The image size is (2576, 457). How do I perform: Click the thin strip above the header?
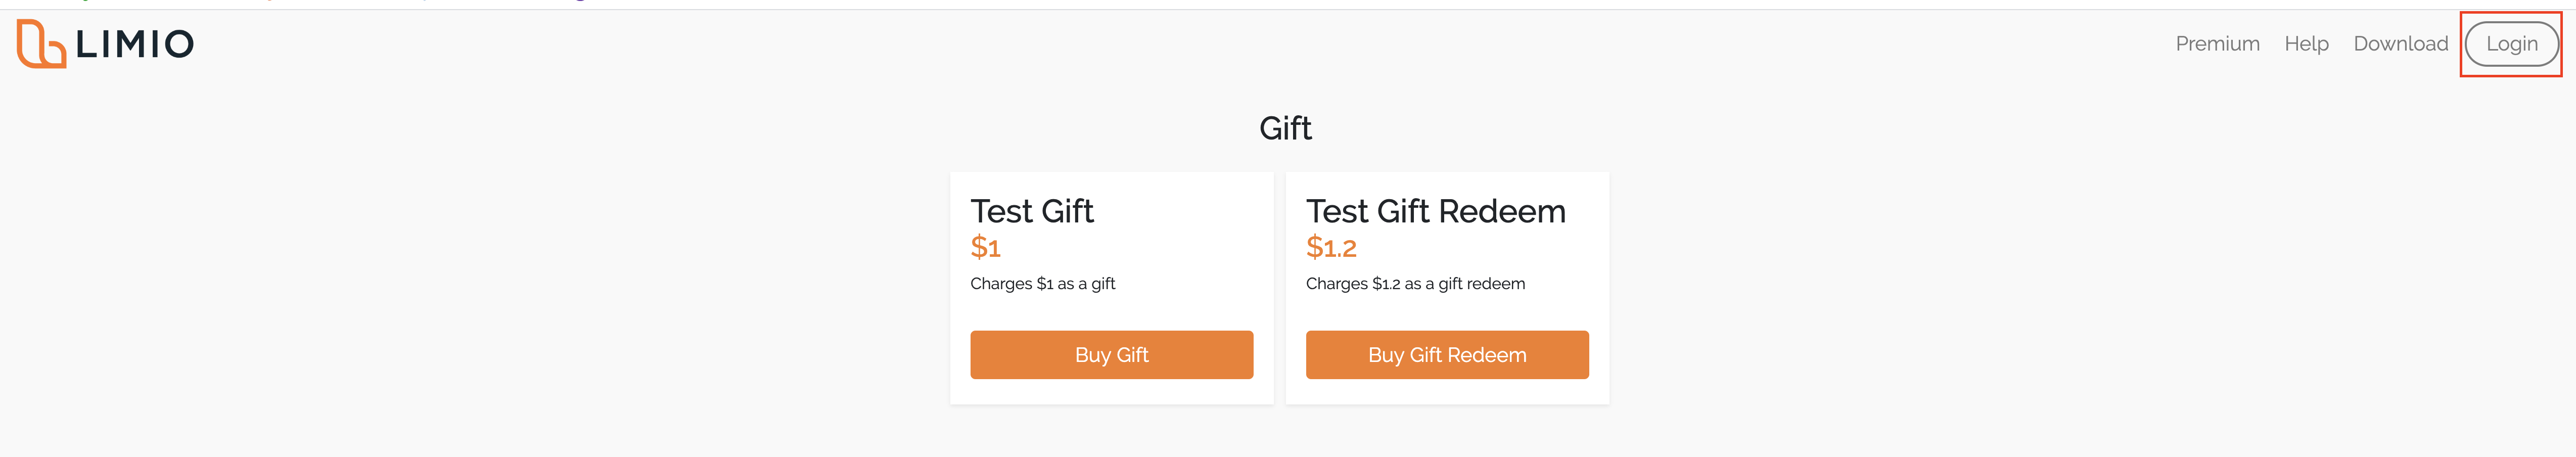[x=1288, y=5]
